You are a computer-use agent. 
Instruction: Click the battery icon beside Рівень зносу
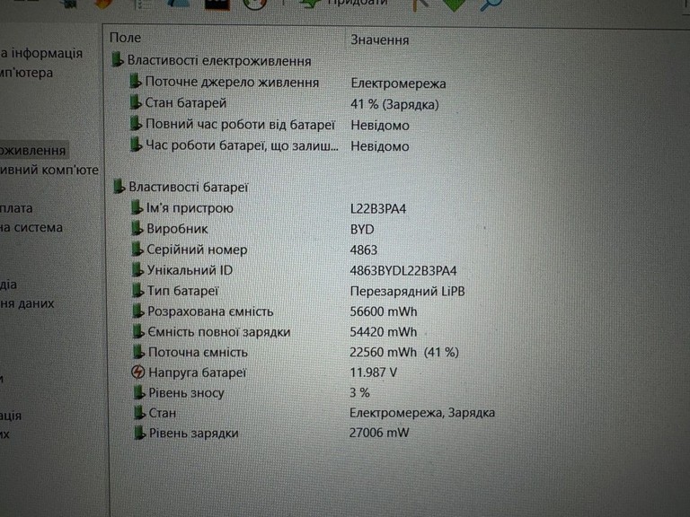(x=139, y=392)
